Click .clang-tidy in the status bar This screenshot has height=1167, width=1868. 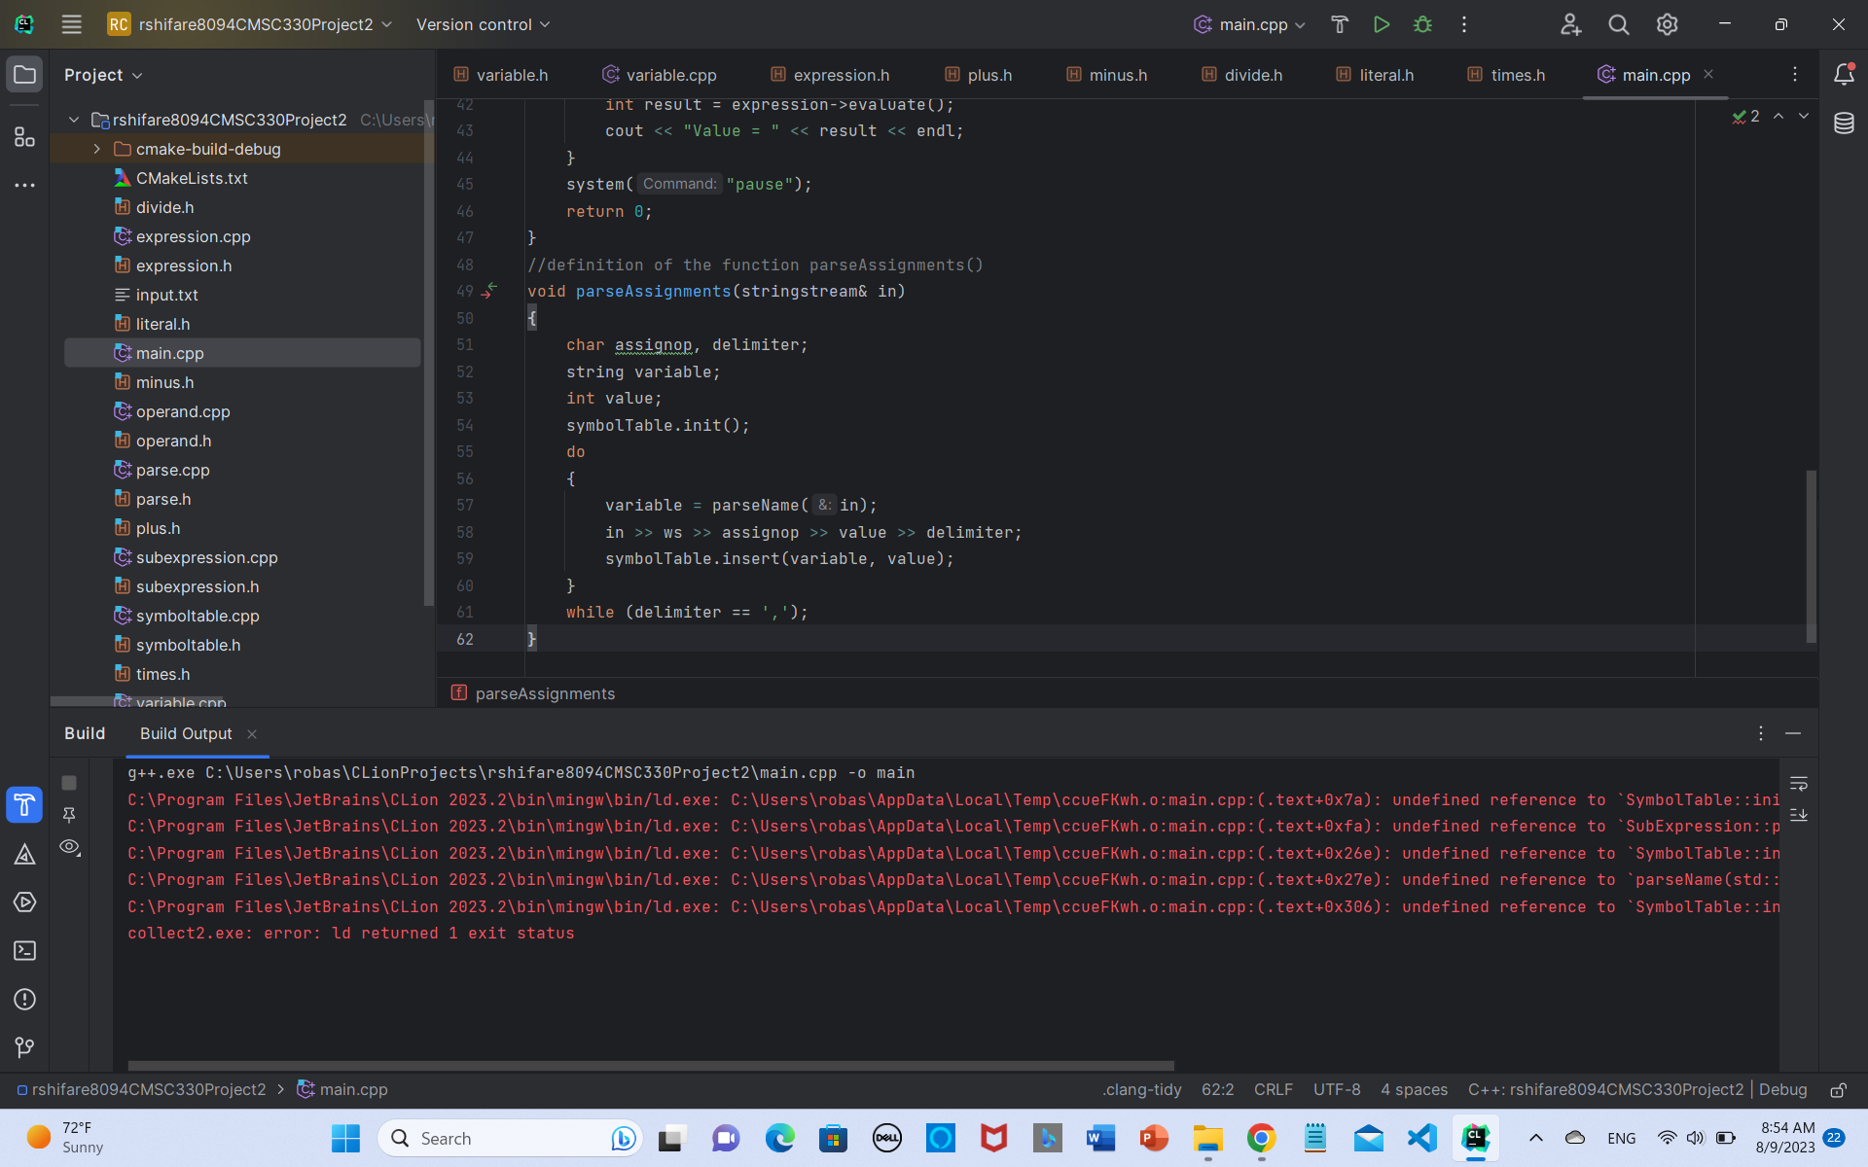point(1141,1090)
